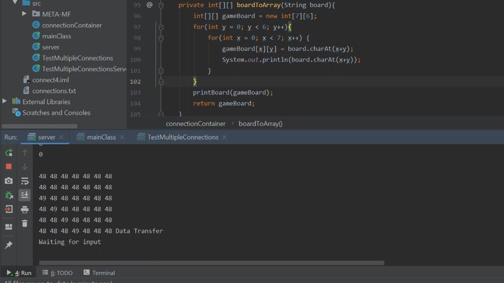Select TestMultipleConnectionsServer class in tree
Screen dimensions: 504x283
pos(84,69)
